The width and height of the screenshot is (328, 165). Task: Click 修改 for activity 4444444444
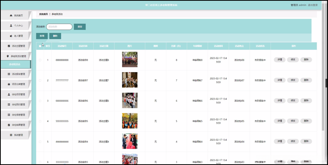tap(293, 141)
